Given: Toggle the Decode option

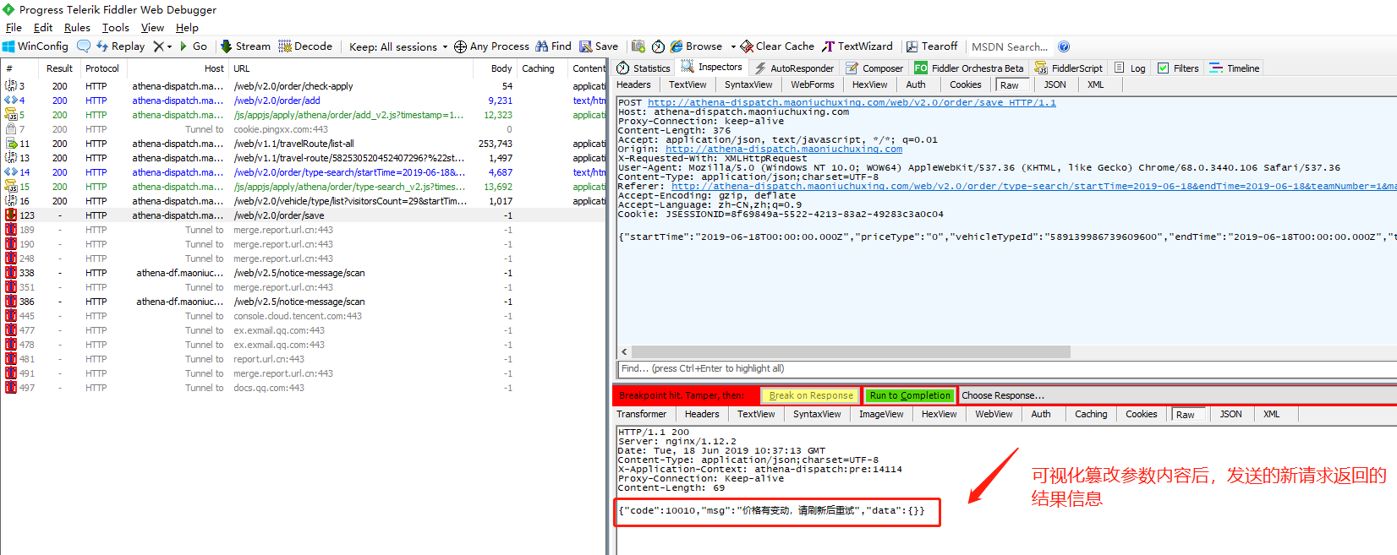Looking at the screenshot, I should (x=305, y=46).
